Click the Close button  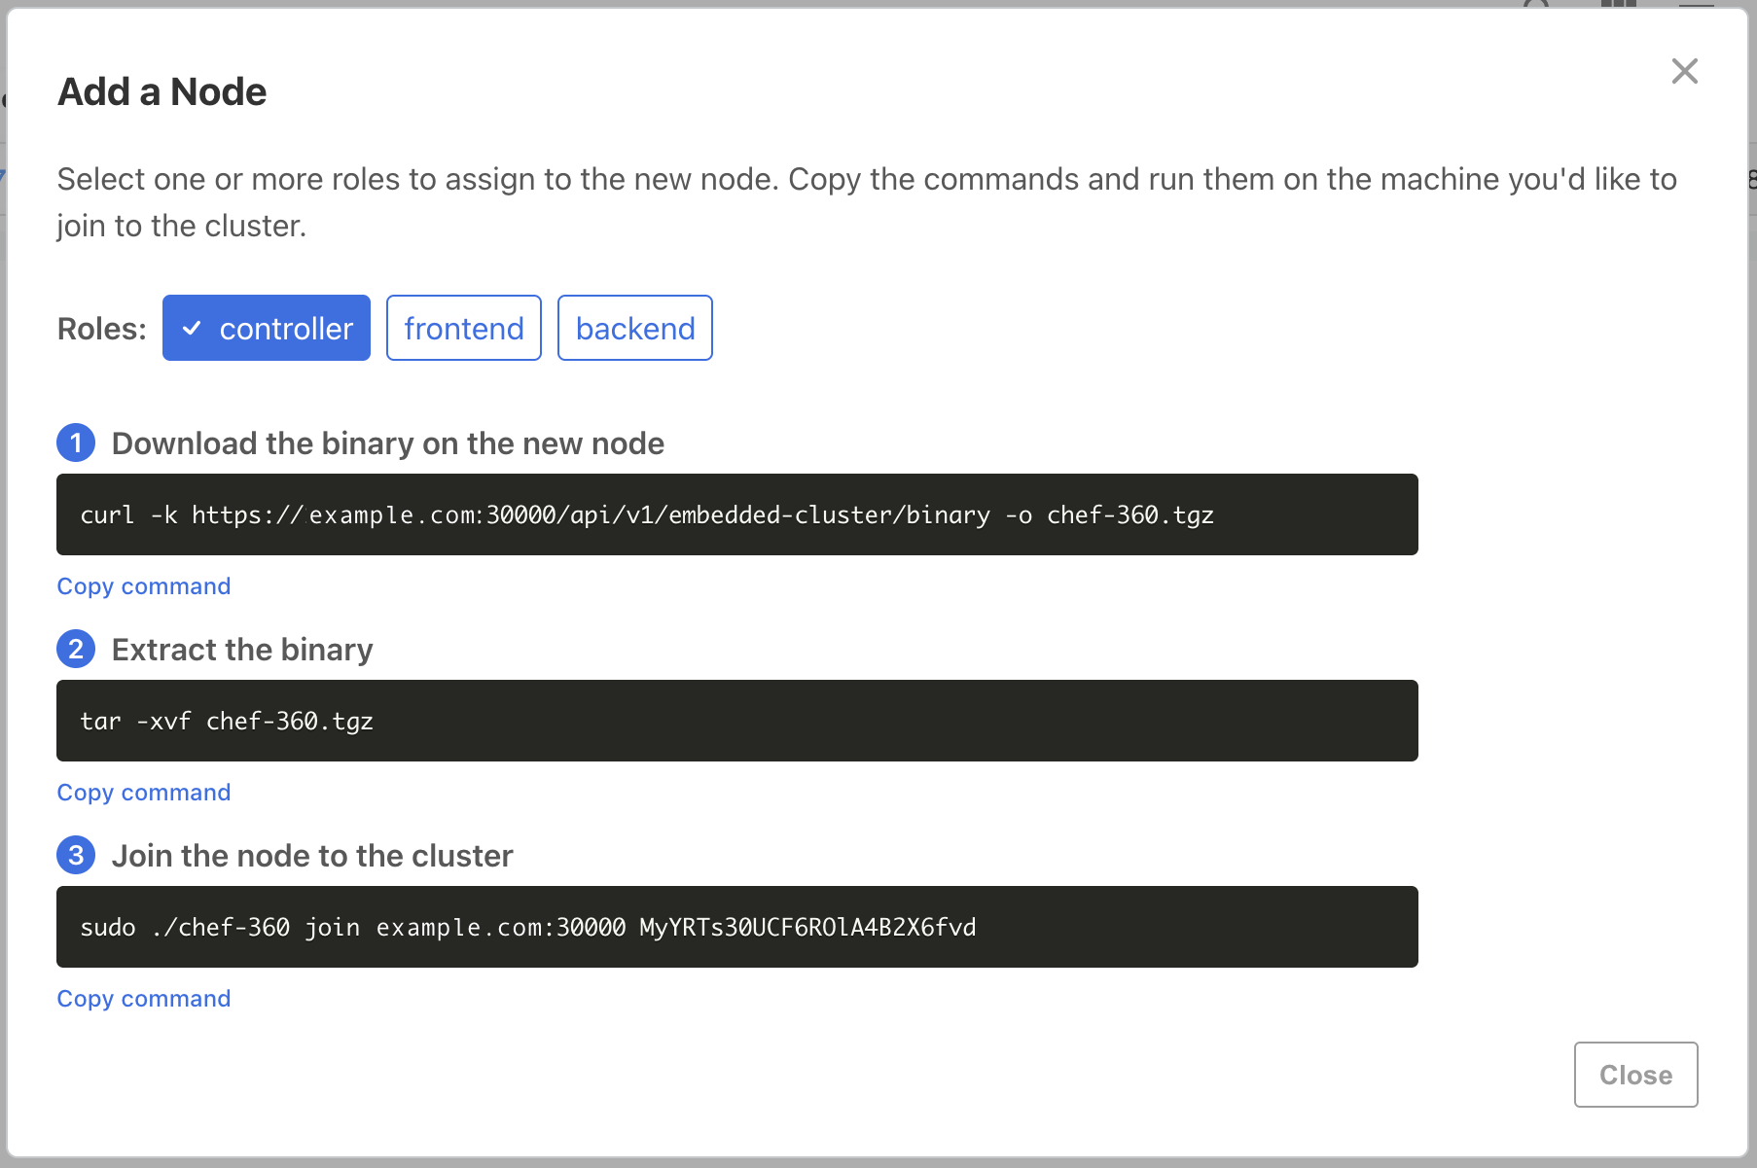coord(1635,1075)
